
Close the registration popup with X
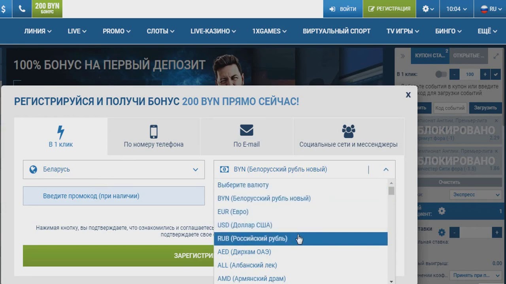[x=408, y=95]
